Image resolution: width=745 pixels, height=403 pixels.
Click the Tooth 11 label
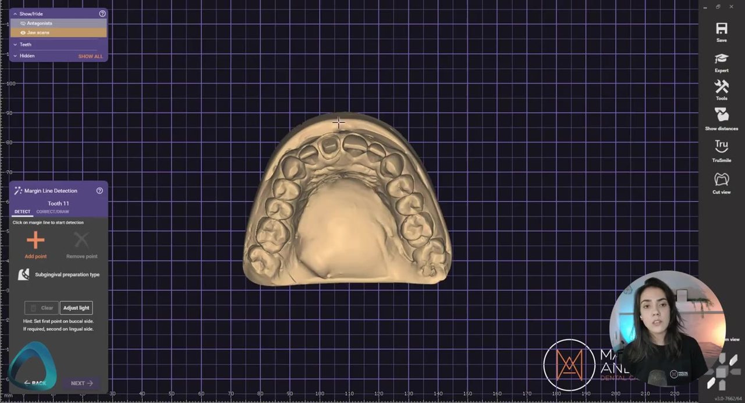(58, 203)
